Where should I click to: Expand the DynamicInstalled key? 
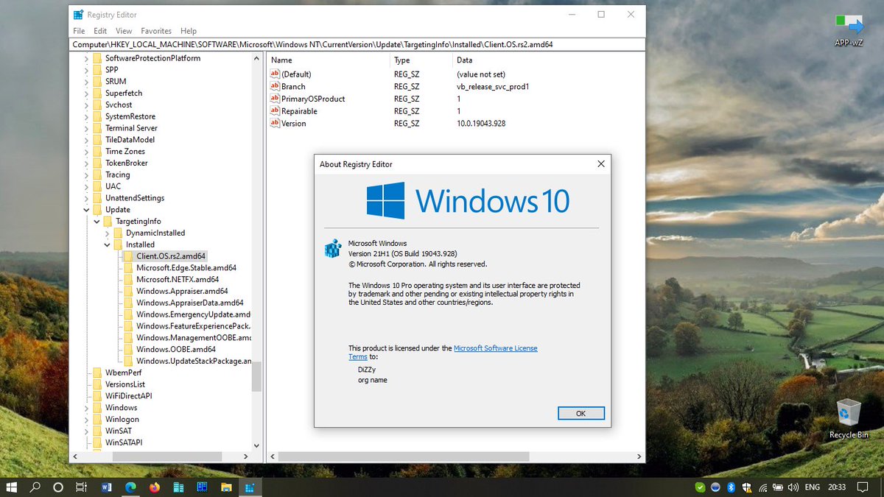pyautogui.click(x=107, y=233)
